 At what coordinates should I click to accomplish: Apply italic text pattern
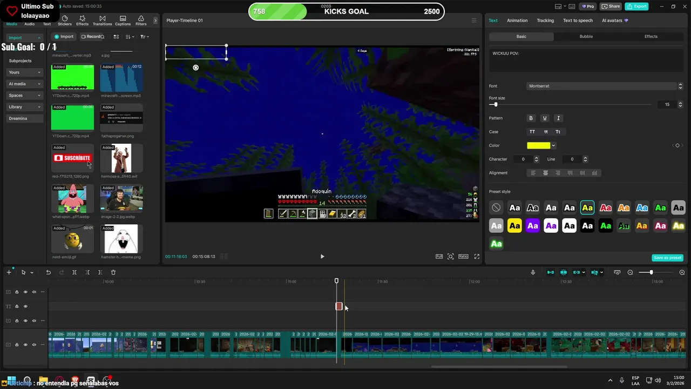point(558,118)
